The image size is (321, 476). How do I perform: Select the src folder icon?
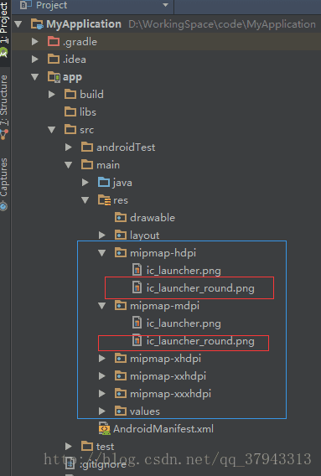tap(70, 129)
